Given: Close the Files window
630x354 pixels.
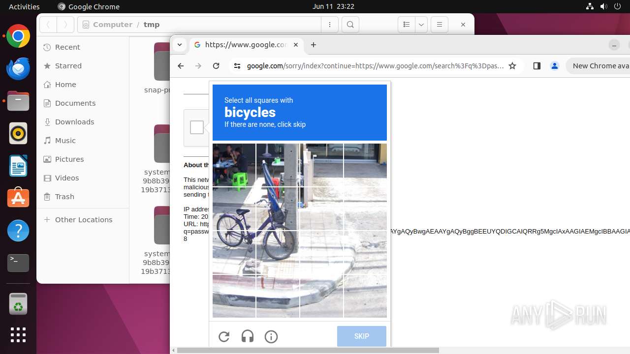Looking at the screenshot, I should [463, 25].
